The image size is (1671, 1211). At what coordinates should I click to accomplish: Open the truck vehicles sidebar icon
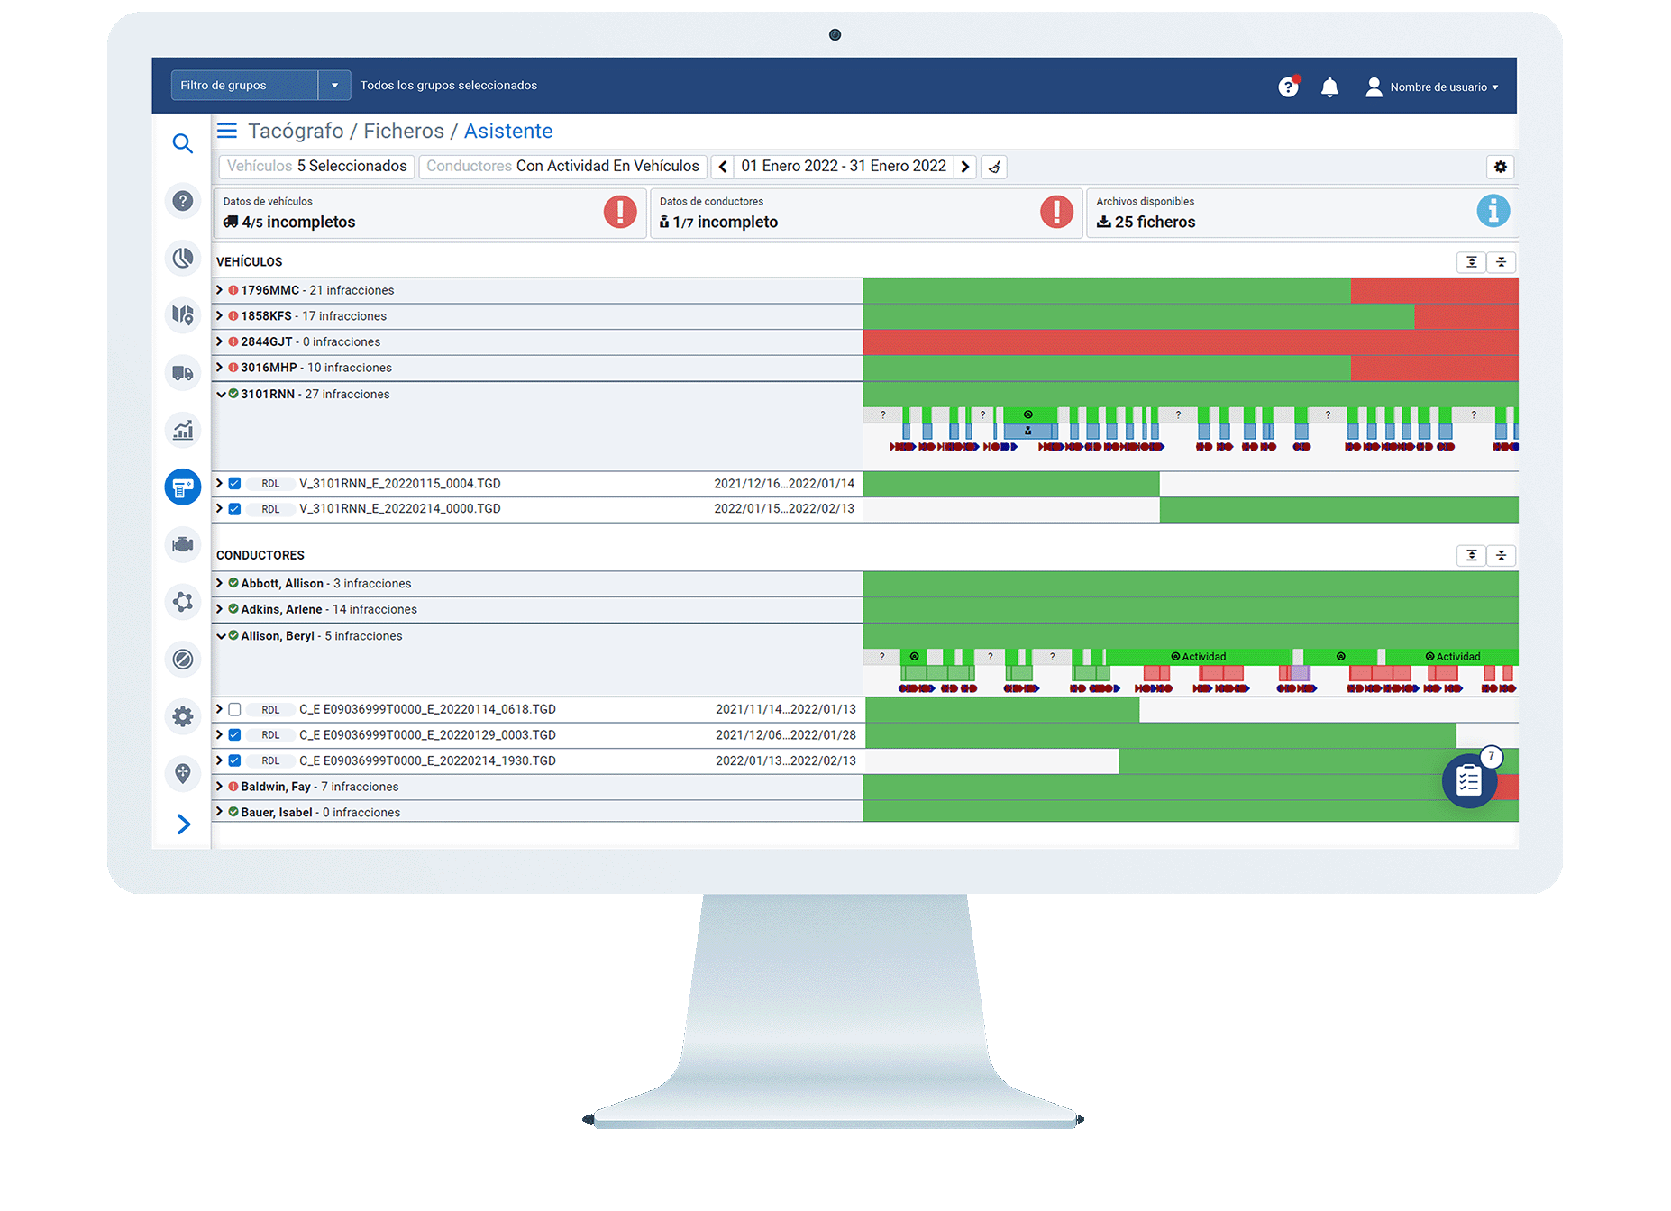click(182, 373)
